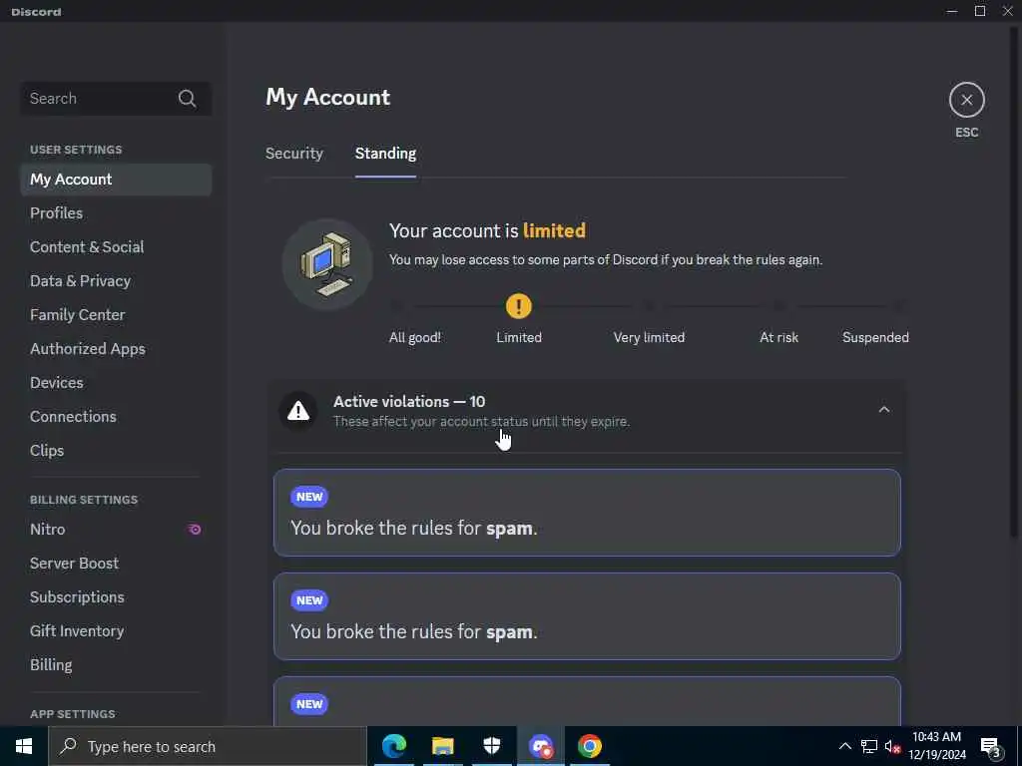Viewport: 1022px width, 766px height.
Task: Open Server Boost settings
Action: 116,563
